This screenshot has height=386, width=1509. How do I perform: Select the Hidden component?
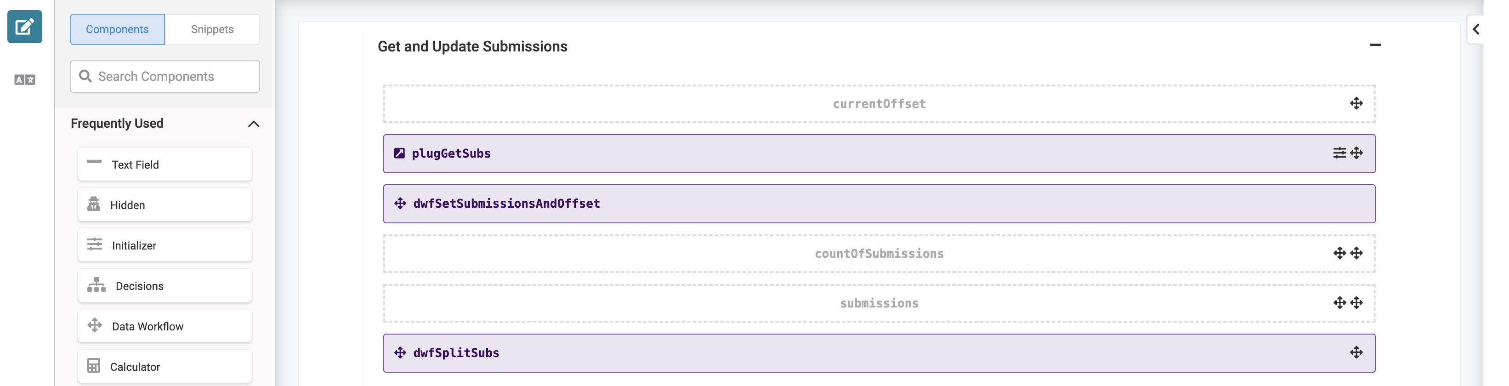tap(165, 204)
